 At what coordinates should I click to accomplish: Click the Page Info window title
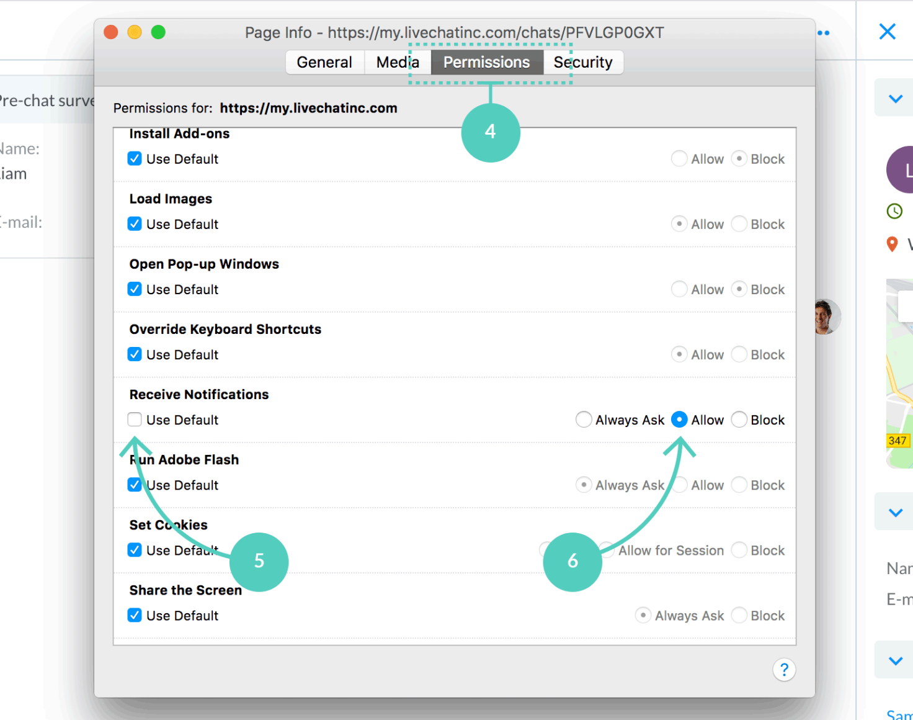pos(454,32)
